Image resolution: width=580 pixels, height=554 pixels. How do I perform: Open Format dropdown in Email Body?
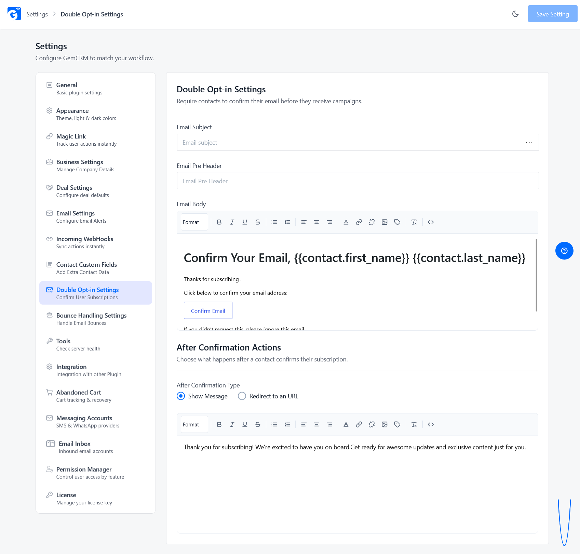(194, 222)
